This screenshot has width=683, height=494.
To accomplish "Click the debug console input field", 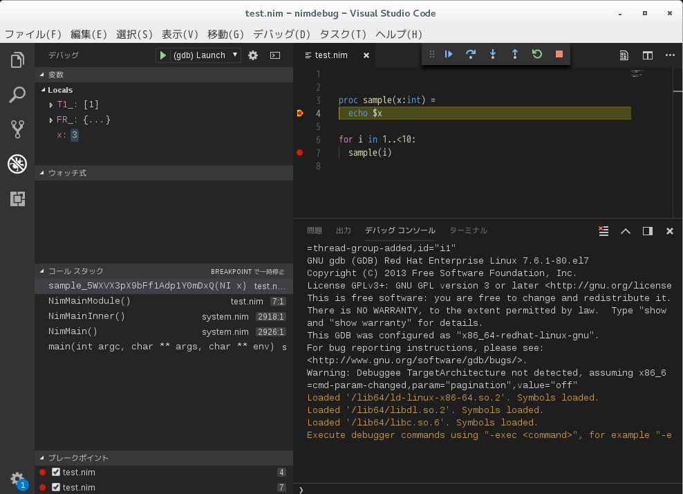I will (x=484, y=488).
